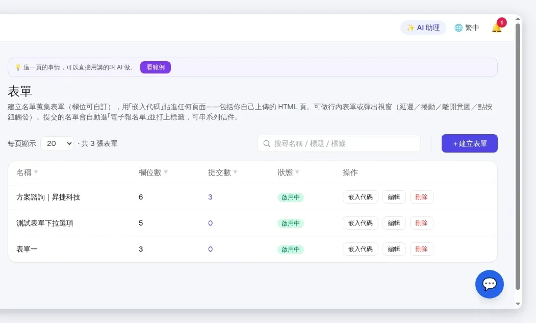Open the blue chat bubble widget
The height and width of the screenshot is (323, 536).
tap(489, 284)
